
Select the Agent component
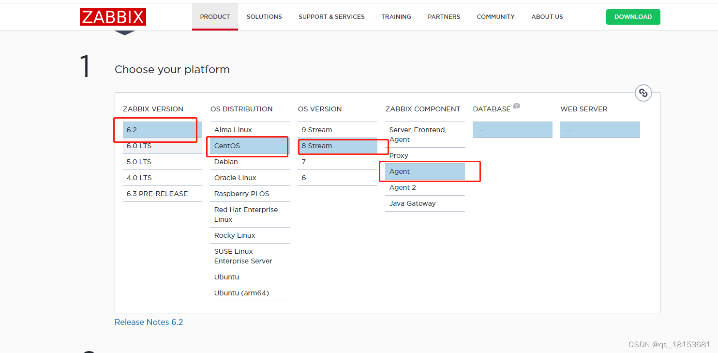tap(425, 171)
